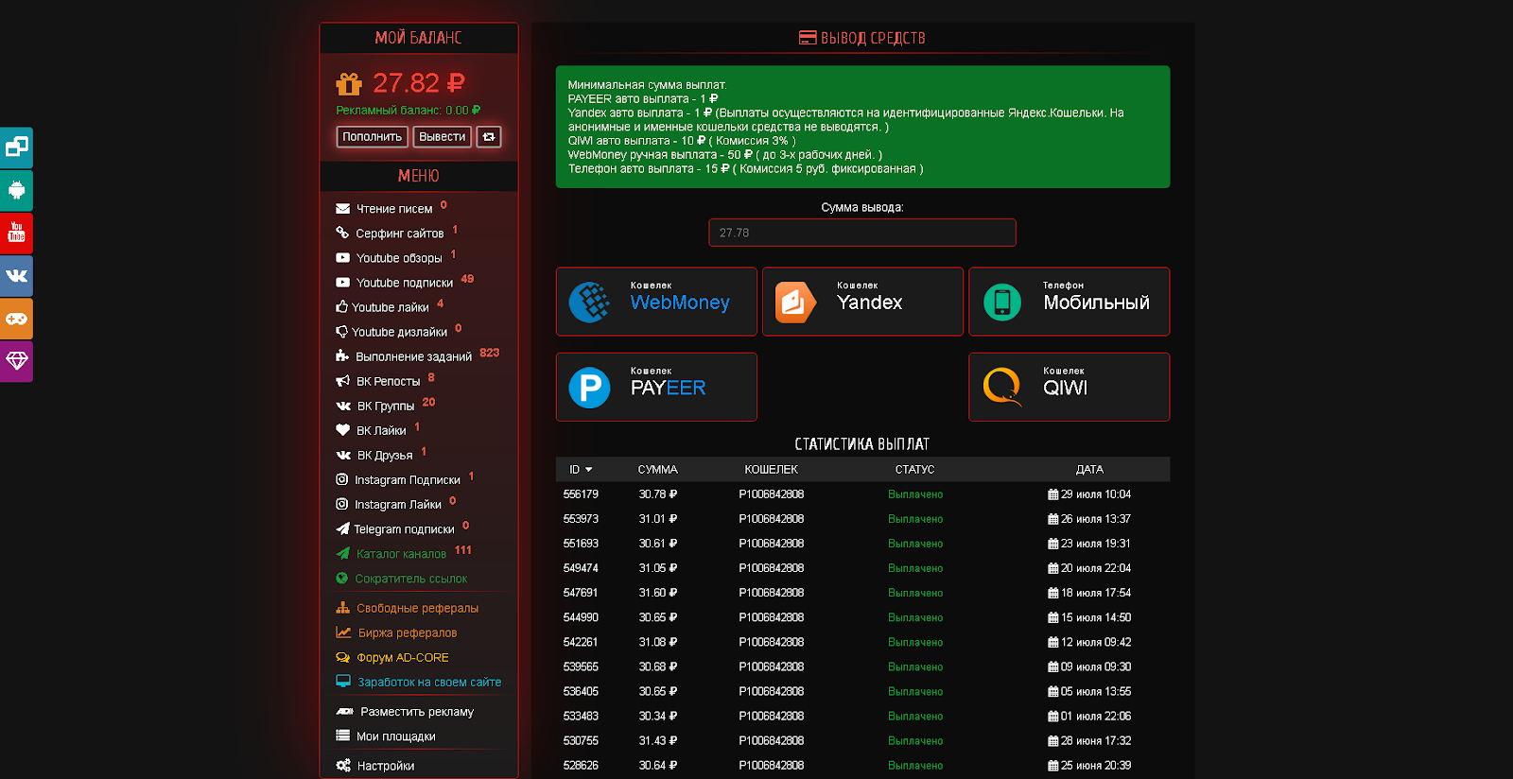Click date cell 26 июля 13:37
Screen dimensions: 1513x779
tap(1089, 519)
